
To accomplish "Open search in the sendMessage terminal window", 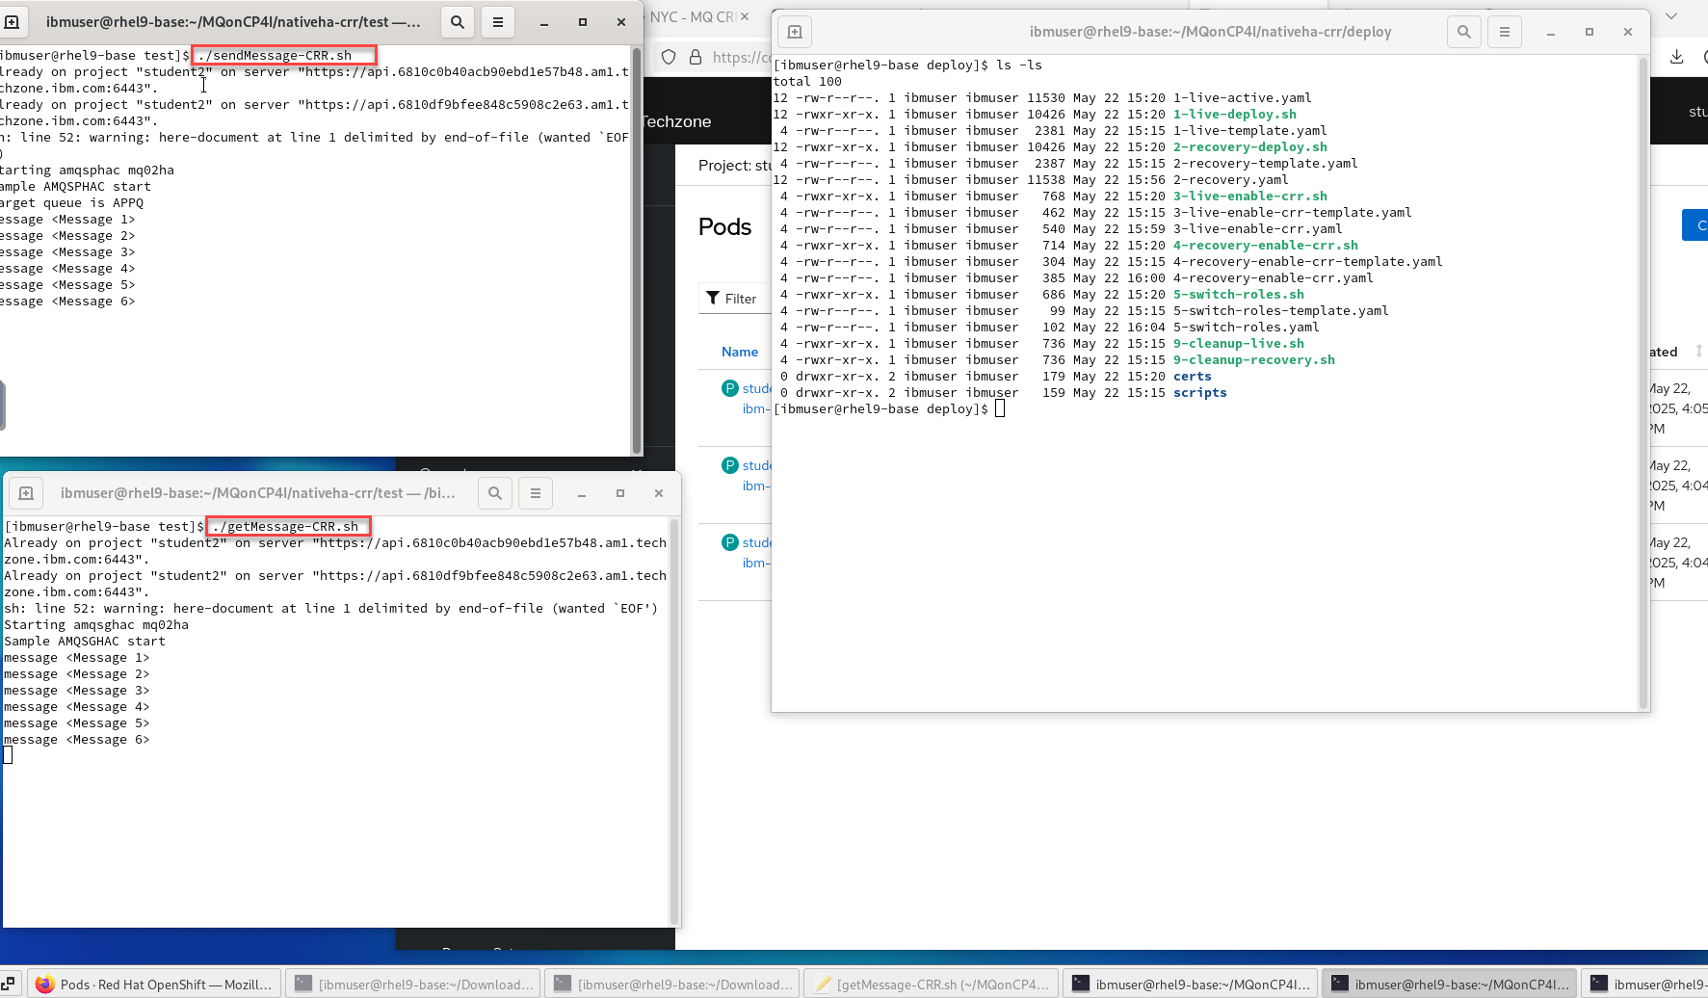I will coord(458,22).
